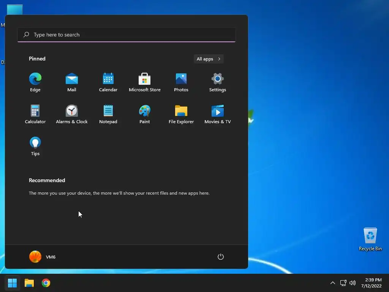389x292 pixels.
Task: Launch the Photos app
Action: [181, 83]
